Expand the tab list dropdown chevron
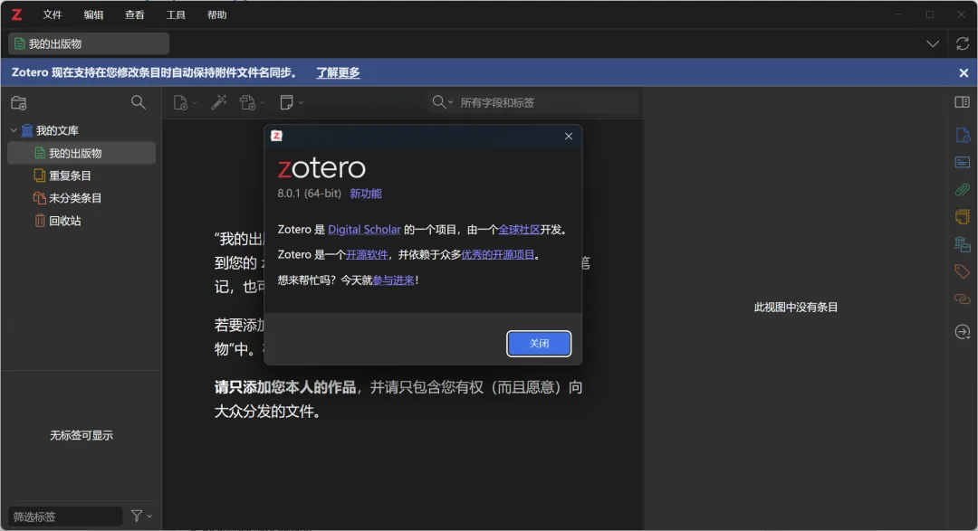978x531 pixels. (x=933, y=43)
